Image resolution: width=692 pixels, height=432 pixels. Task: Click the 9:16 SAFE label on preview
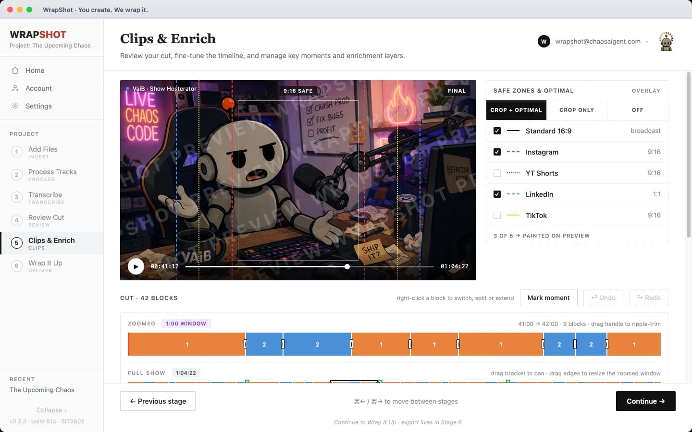point(298,91)
